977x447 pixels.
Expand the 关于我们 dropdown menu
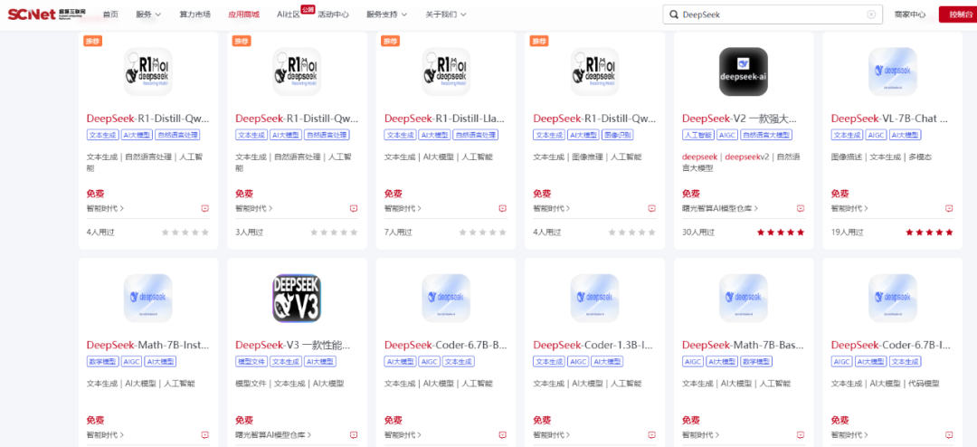coord(445,14)
